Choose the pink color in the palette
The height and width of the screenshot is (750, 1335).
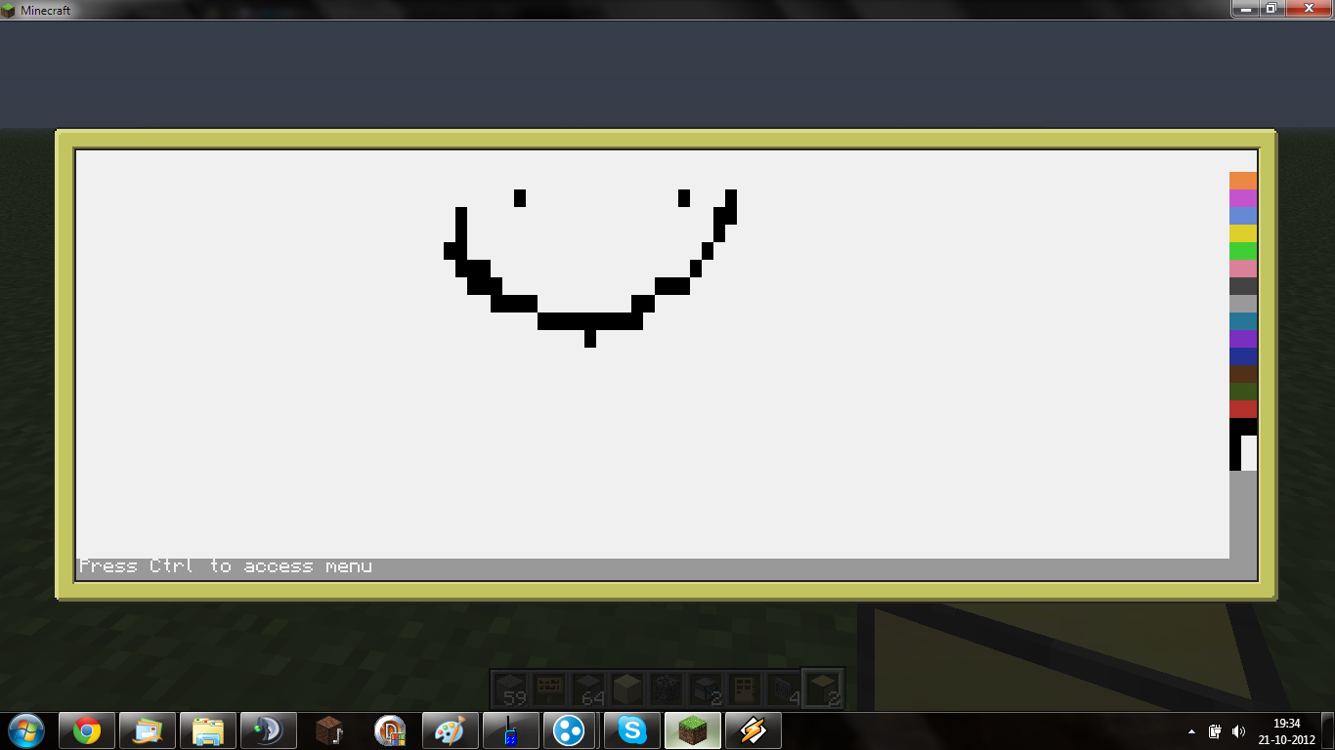1242,269
